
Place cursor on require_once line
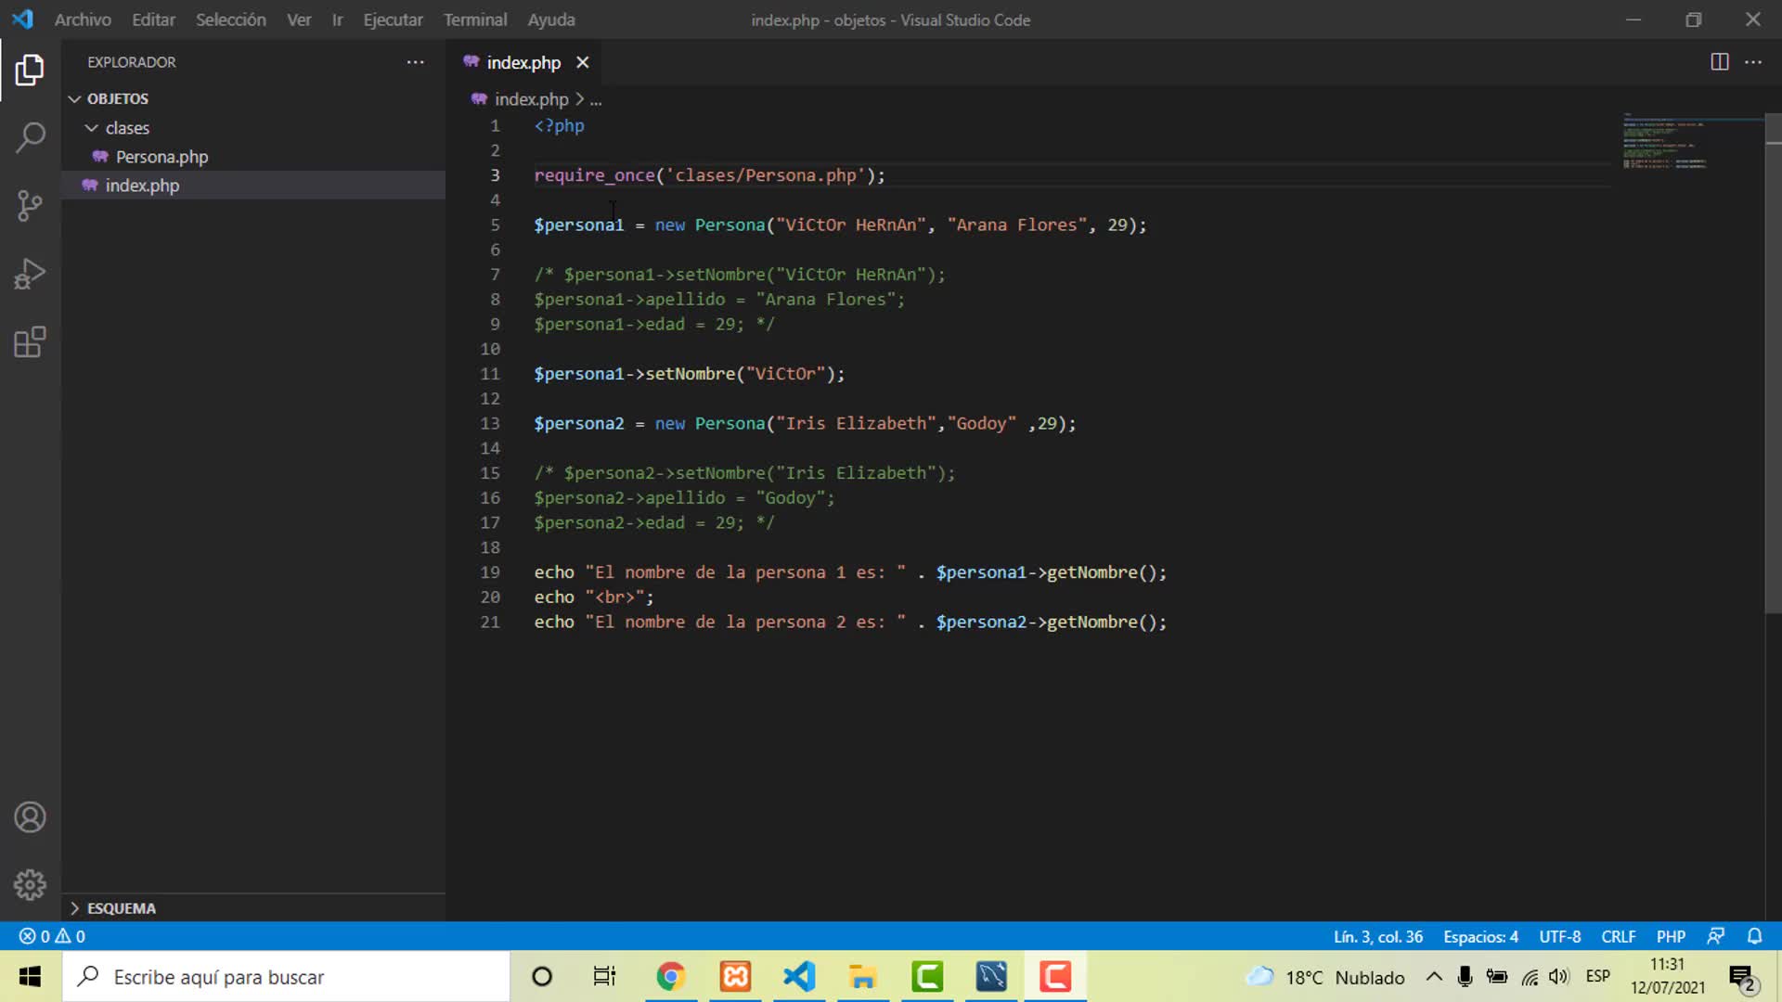(x=710, y=175)
